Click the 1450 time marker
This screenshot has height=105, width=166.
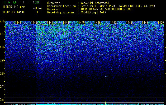(x=161, y=23)
